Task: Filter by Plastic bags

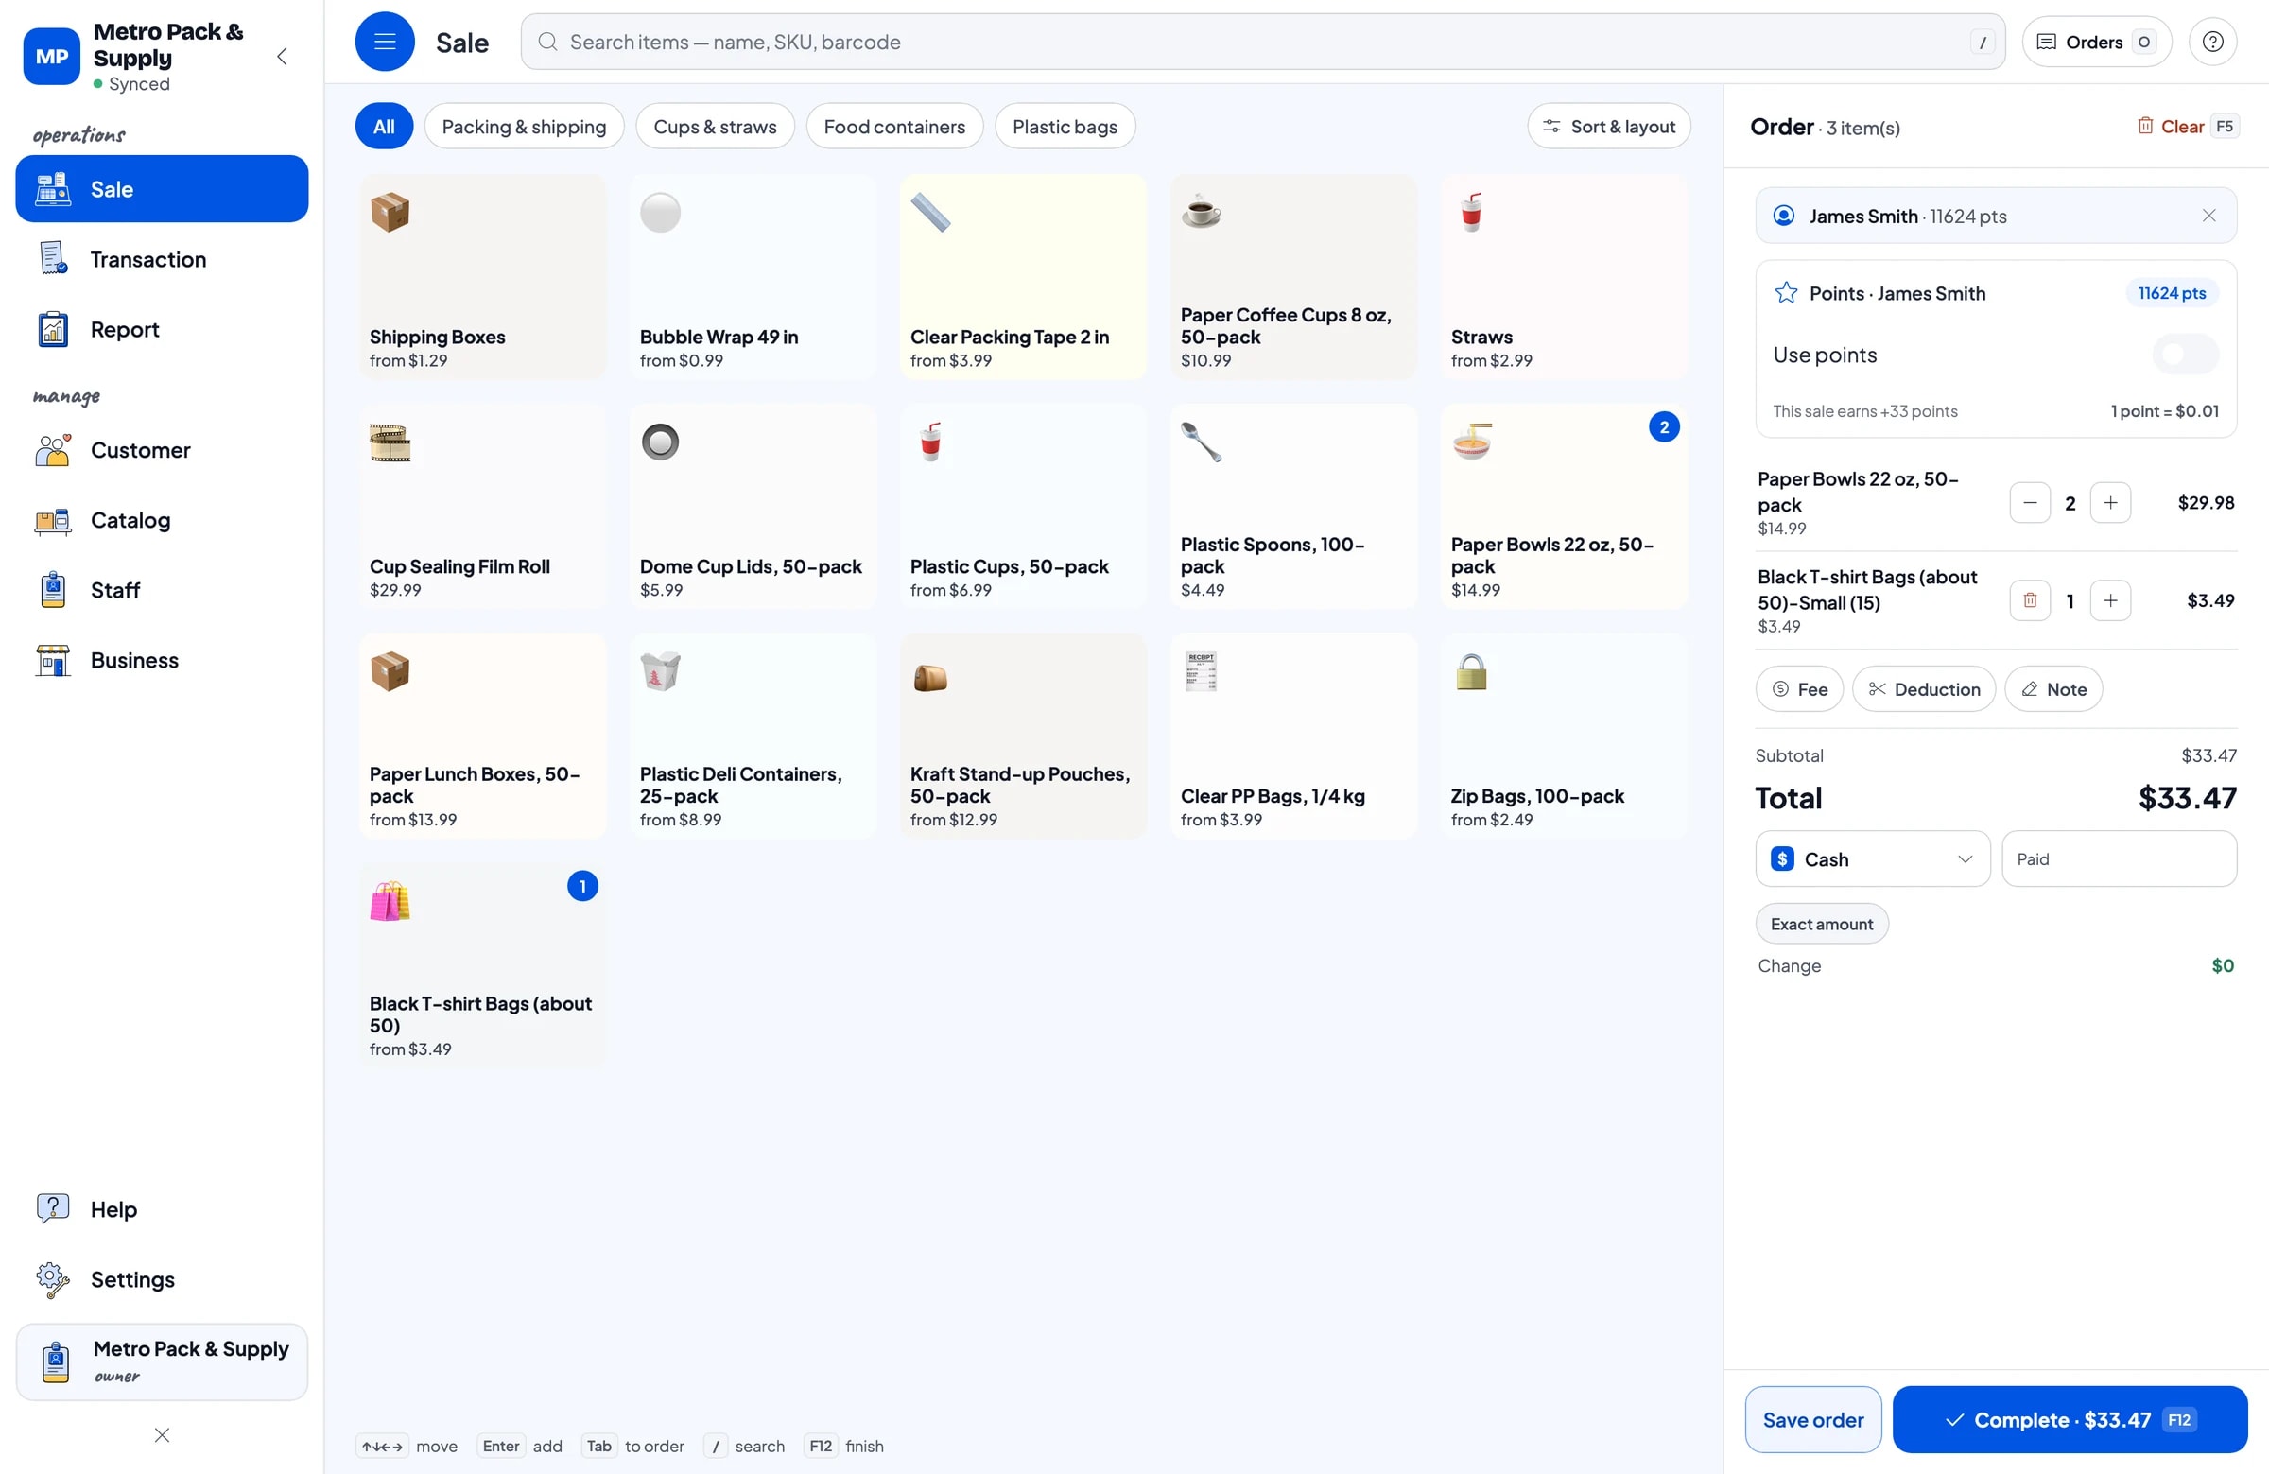Action: click(x=1065, y=126)
